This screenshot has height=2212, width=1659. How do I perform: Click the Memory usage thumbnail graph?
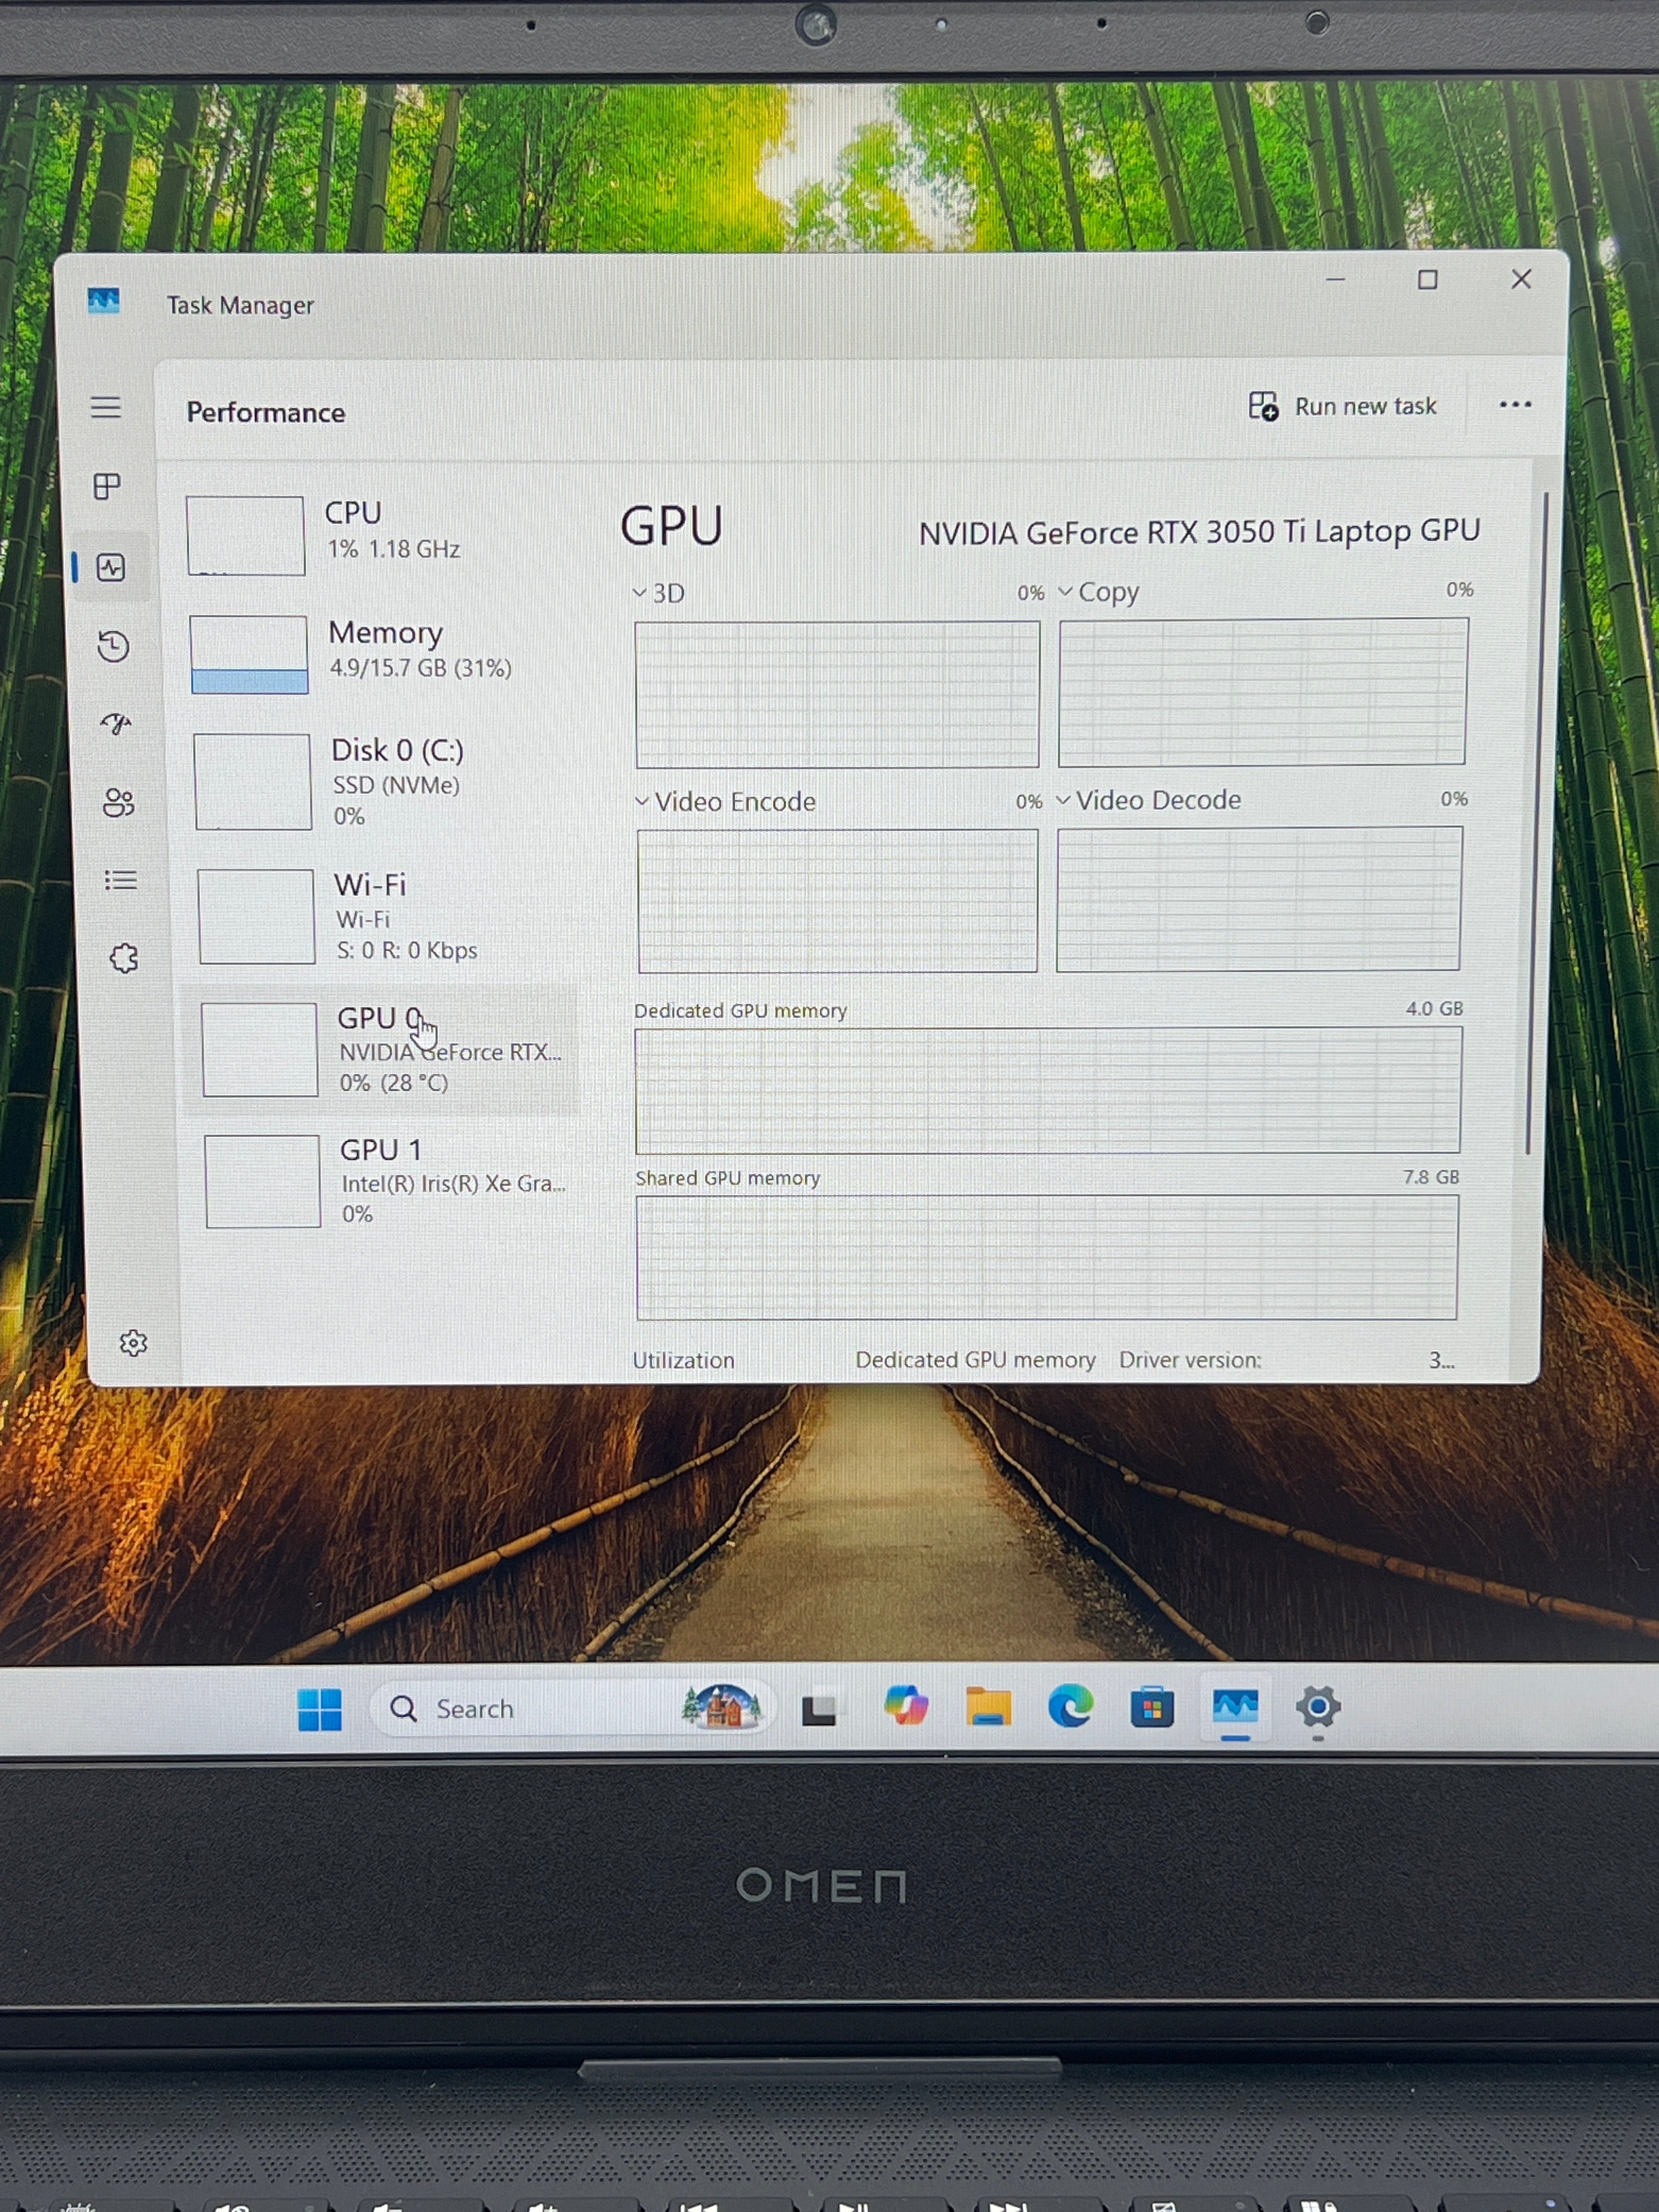tap(249, 654)
